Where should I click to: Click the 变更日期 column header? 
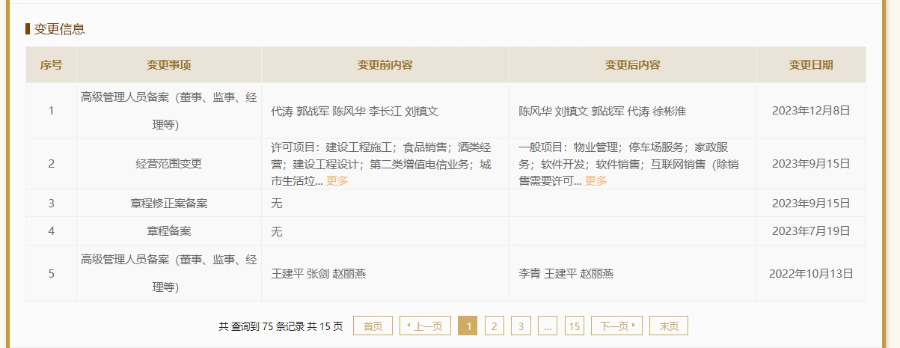811,65
